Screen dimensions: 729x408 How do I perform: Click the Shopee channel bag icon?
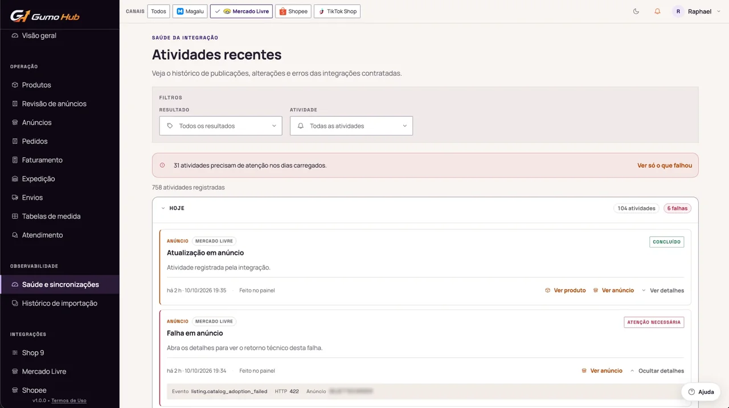(282, 11)
